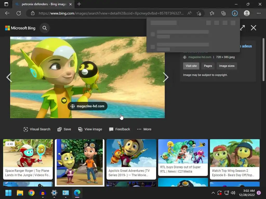Open a new browser tab
266x199 pixels.
[79, 4]
